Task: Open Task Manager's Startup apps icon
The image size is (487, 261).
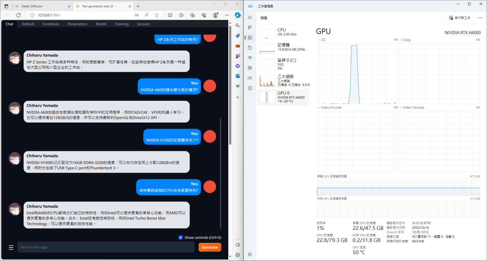Action: [250, 58]
